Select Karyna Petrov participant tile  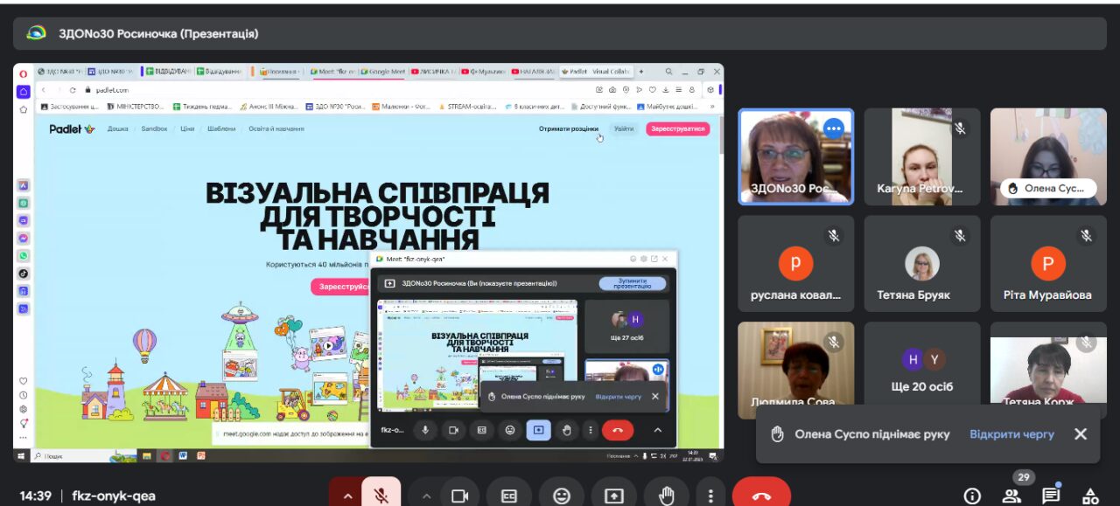pos(921,156)
